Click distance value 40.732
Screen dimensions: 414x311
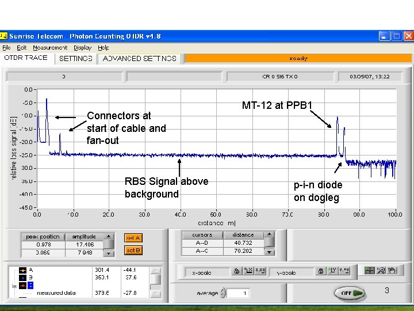[243, 243]
